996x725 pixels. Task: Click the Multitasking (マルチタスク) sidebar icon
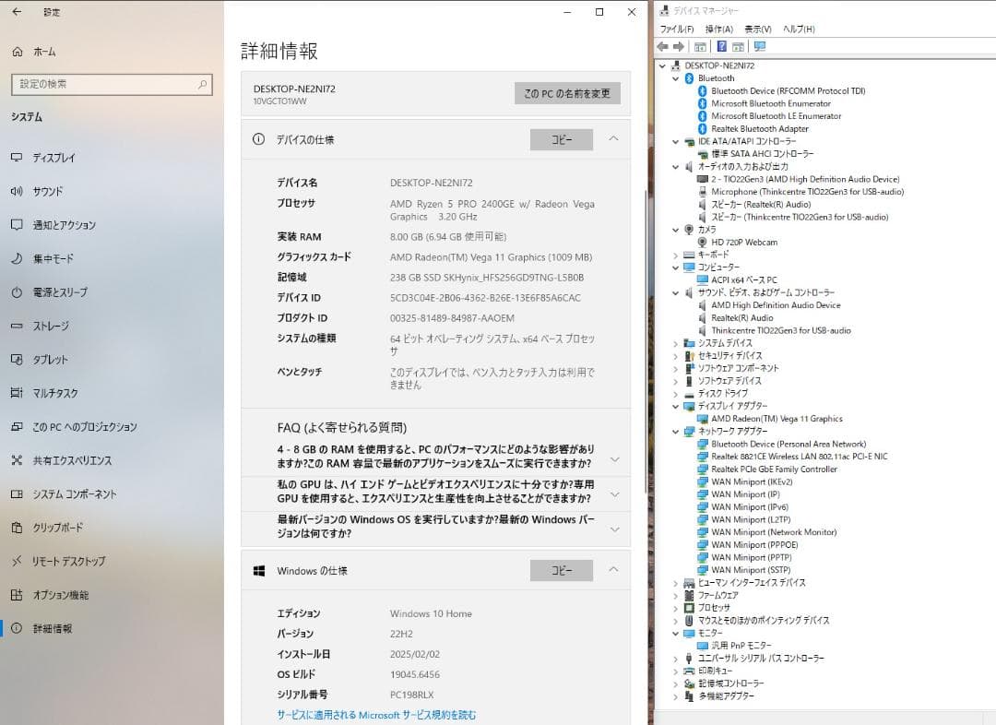(x=17, y=393)
